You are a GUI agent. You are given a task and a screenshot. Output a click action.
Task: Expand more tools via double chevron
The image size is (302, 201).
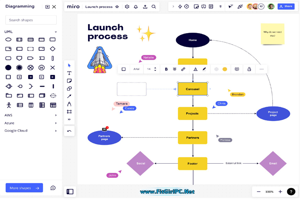tap(69, 119)
